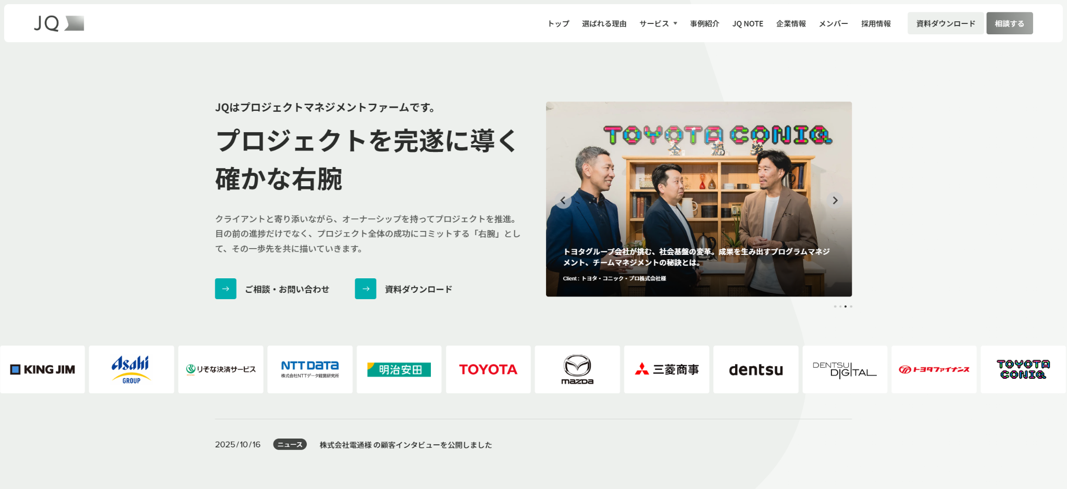Click the KING JIM client logo
1067x489 pixels.
(43, 369)
